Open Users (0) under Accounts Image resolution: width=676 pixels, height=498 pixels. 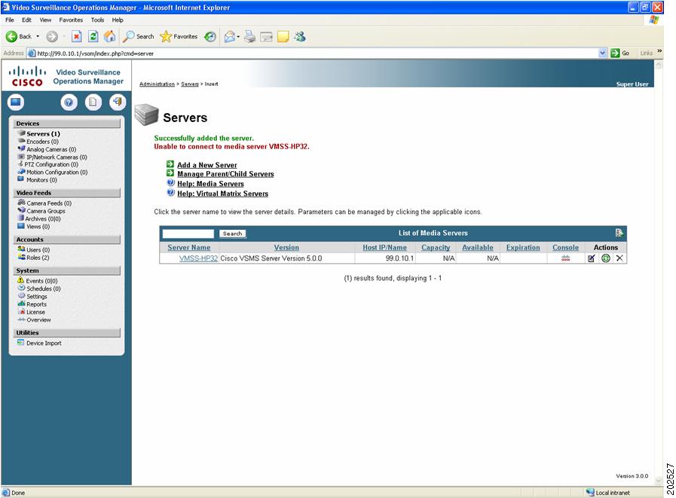(38, 249)
